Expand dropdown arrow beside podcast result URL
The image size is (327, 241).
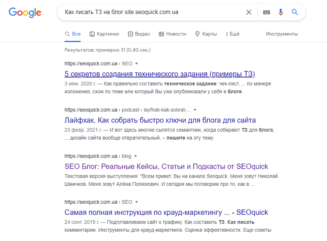[195, 110]
